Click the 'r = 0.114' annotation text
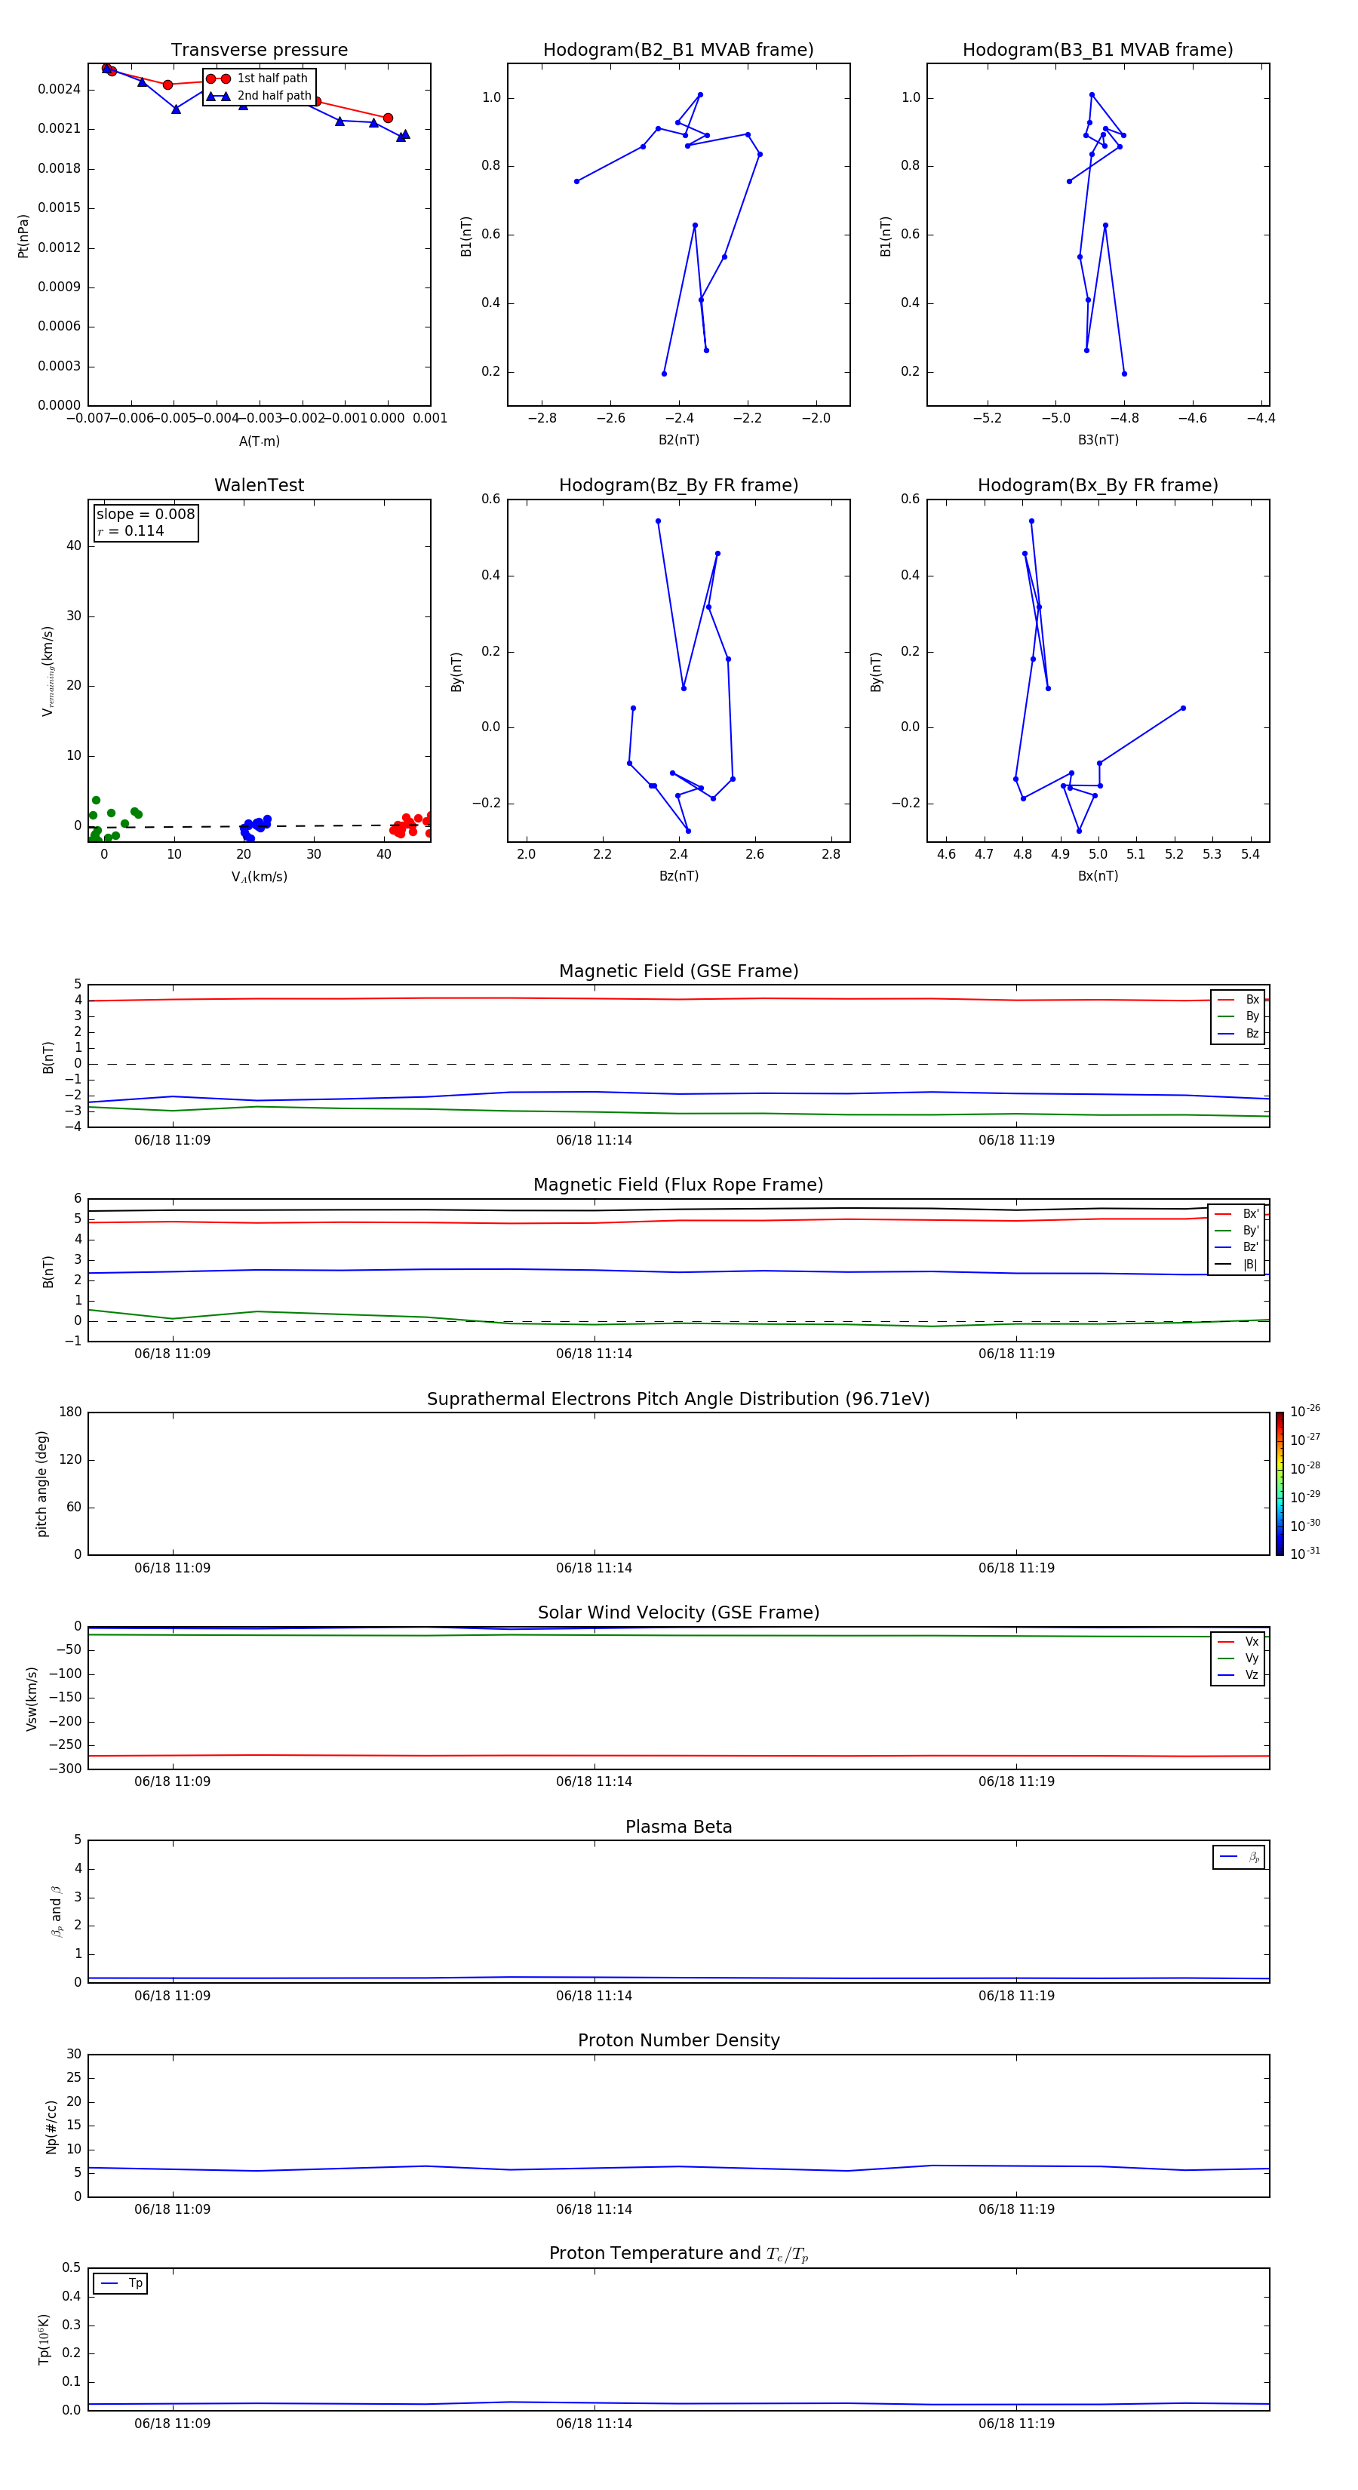 coord(131,530)
